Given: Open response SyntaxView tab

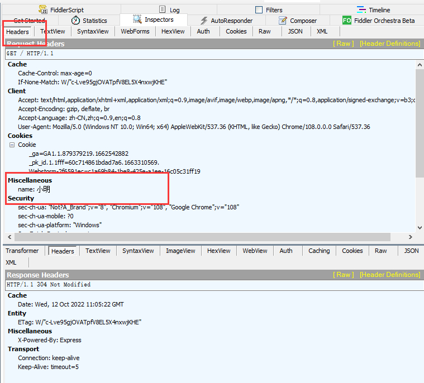Looking at the screenshot, I should (x=138, y=251).
